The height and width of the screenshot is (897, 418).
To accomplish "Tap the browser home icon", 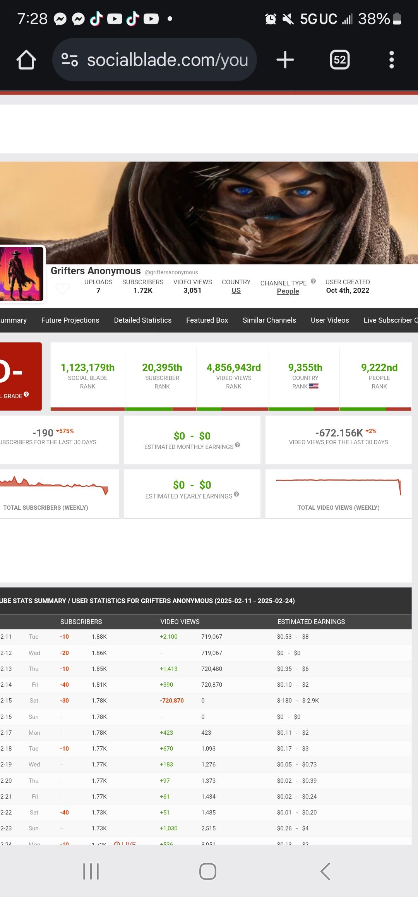I will click(26, 60).
